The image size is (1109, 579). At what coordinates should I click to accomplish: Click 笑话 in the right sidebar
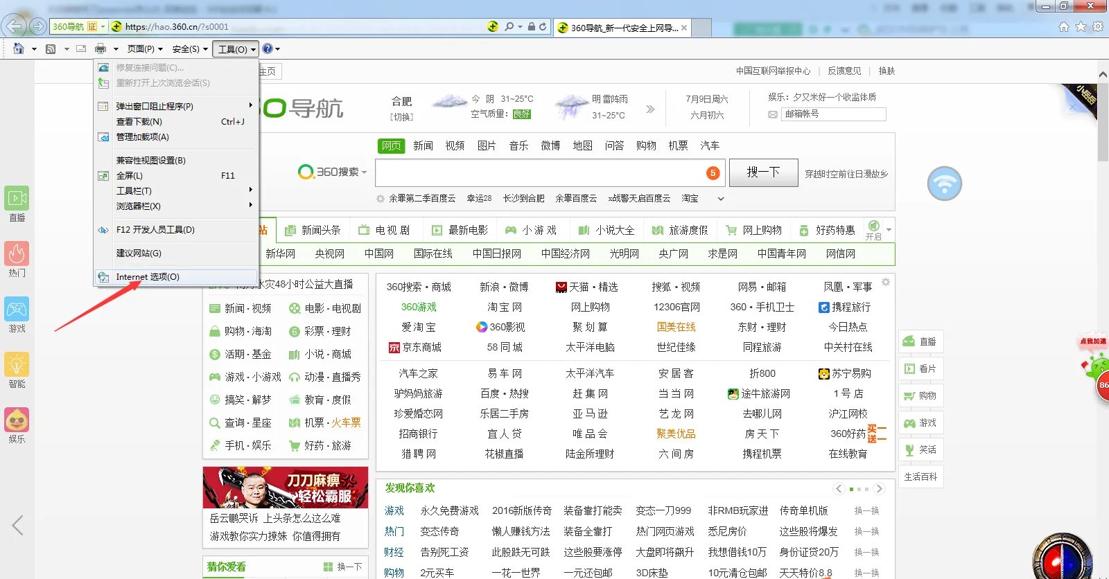pos(920,449)
